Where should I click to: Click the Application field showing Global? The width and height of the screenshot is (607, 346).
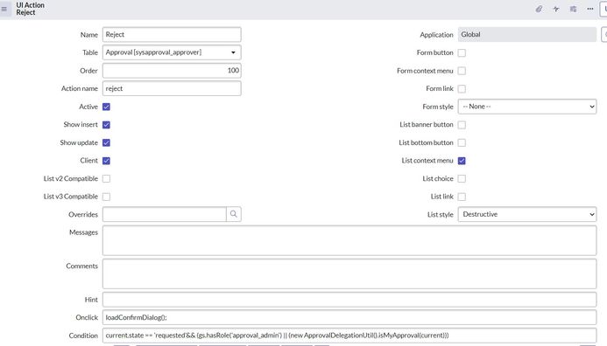tap(527, 34)
